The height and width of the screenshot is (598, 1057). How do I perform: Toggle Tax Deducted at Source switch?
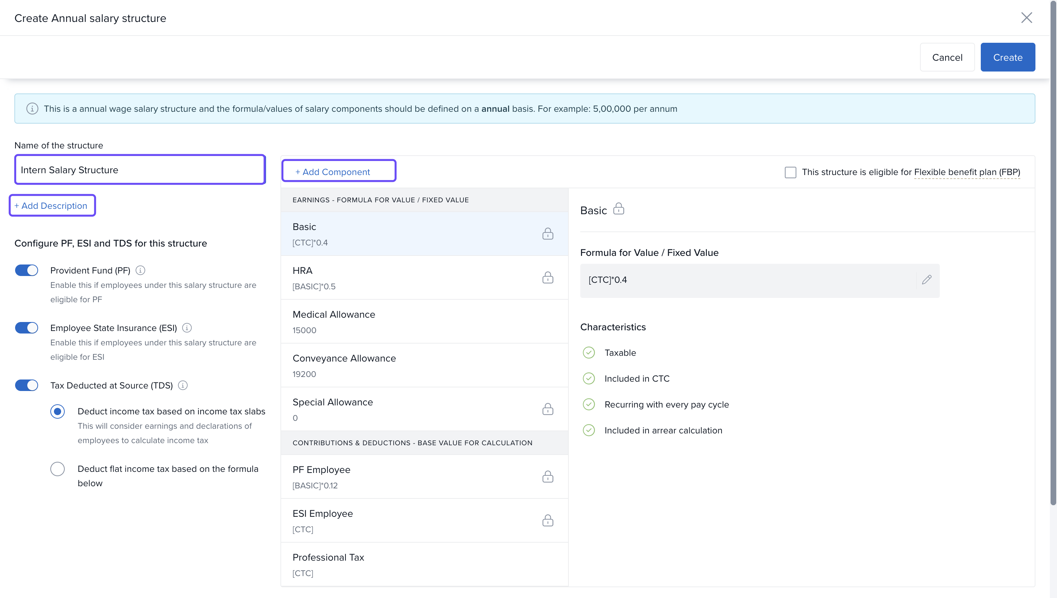tap(27, 385)
